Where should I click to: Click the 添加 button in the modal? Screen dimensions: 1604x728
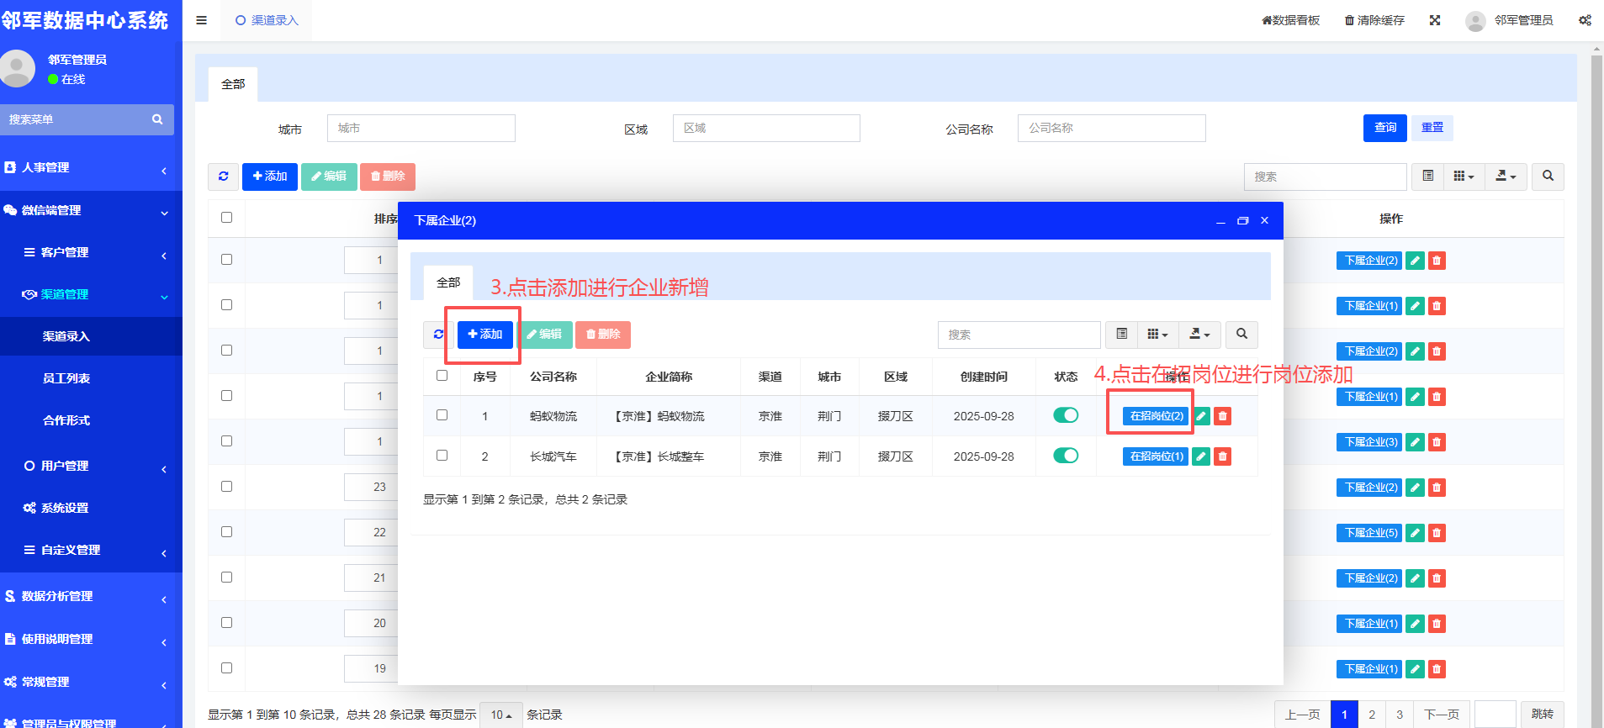pyautogui.click(x=485, y=335)
